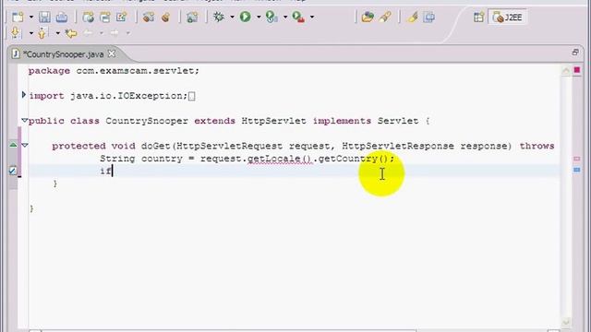
Task: Click the green override marker beside doGet
Action: click(13, 145)
